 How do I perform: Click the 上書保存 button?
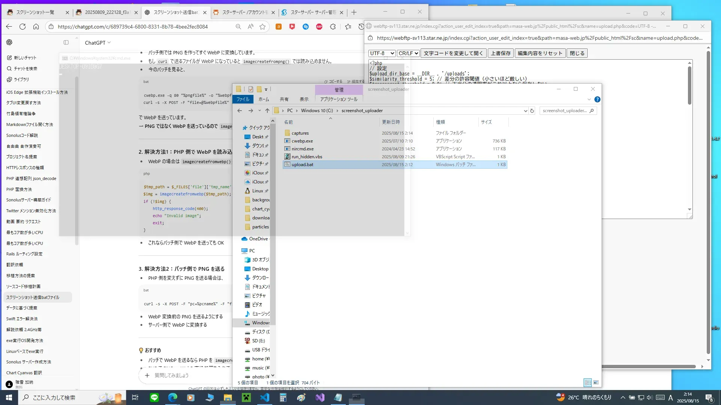501,53
